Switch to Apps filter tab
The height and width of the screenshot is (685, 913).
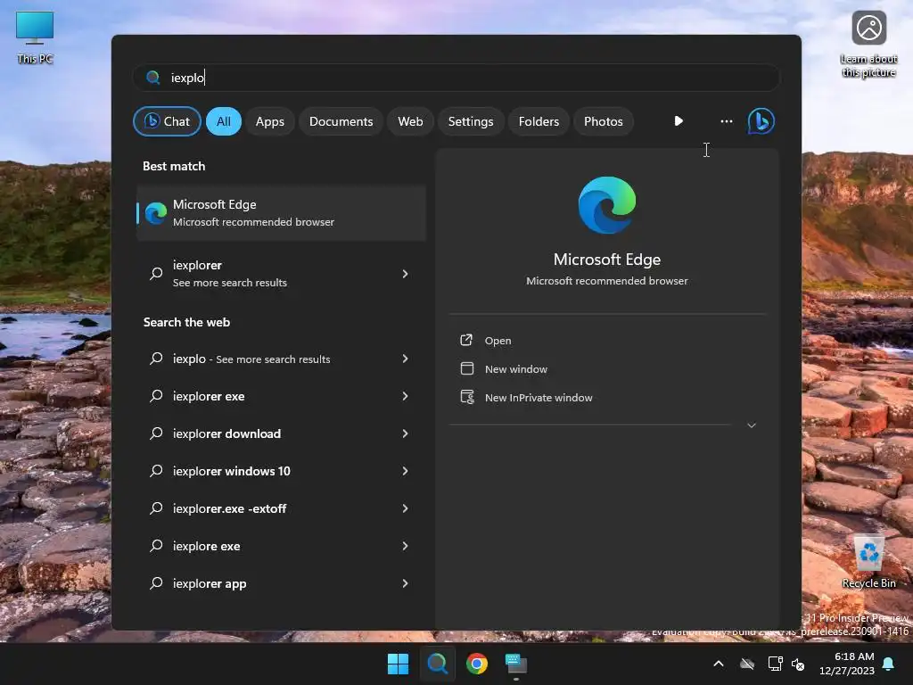(269, 121)
